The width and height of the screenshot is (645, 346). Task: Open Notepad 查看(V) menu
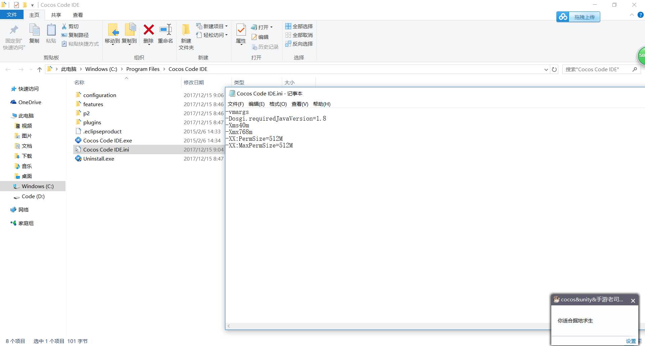pyautogui.click(x=300, y=104)
